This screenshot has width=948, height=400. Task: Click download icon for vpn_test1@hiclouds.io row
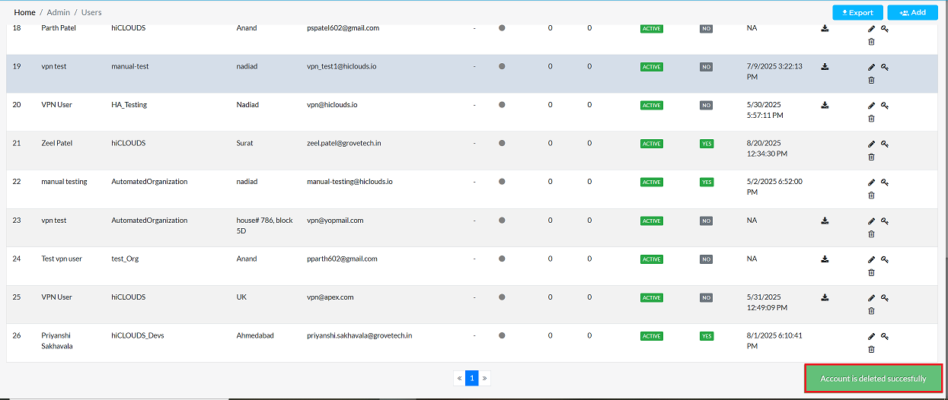click(825, 67)
